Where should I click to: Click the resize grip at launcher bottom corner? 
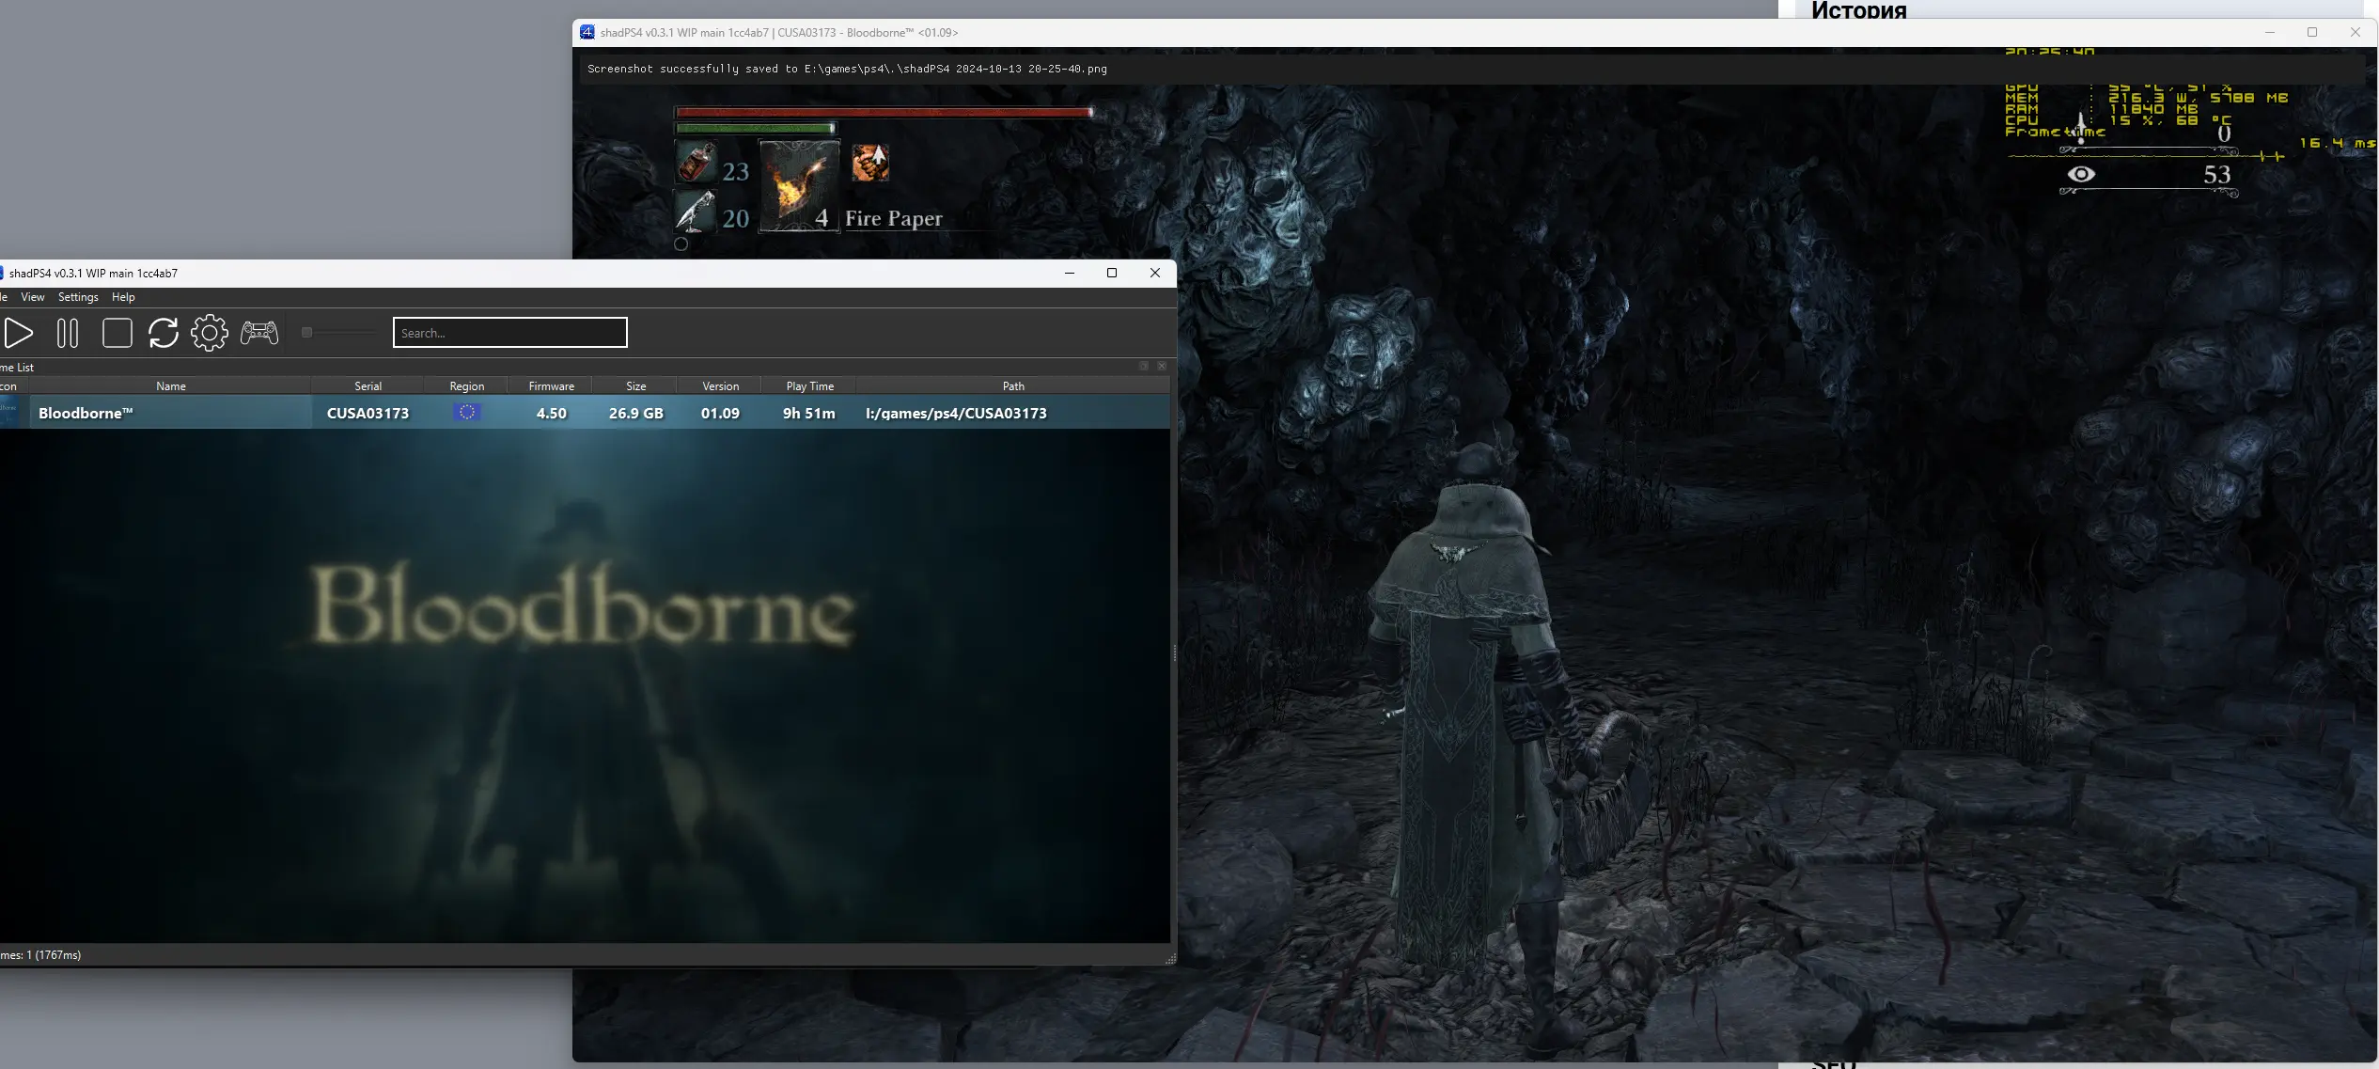[1170, 959]
